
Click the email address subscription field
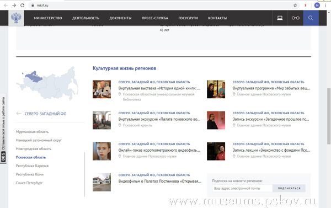tap(242, 188)
